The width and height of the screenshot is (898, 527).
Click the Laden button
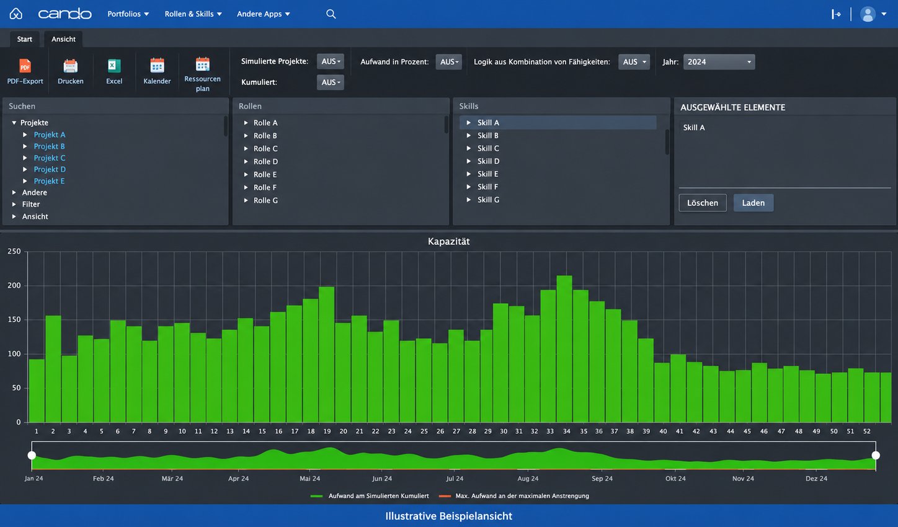(754, 203)
